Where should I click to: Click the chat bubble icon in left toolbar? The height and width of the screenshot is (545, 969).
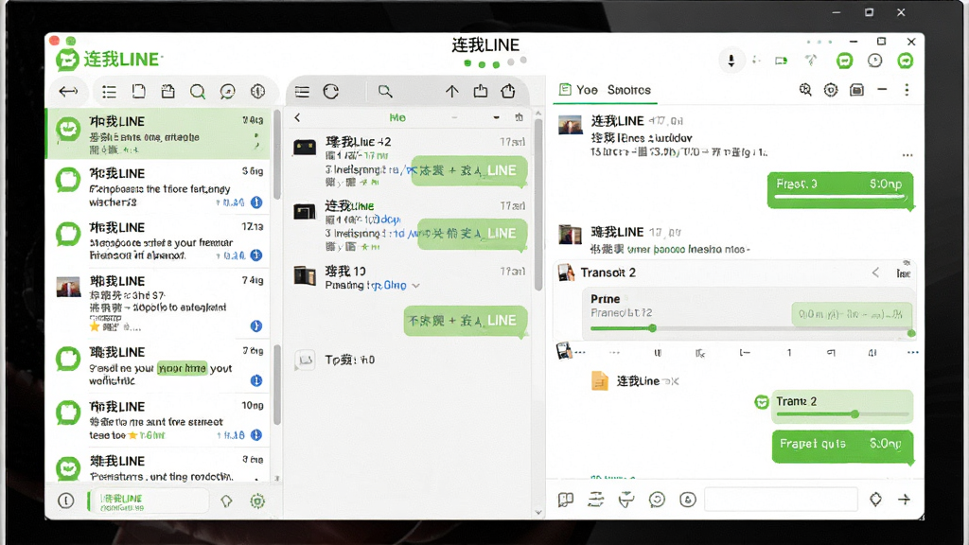tap(227, 92)
